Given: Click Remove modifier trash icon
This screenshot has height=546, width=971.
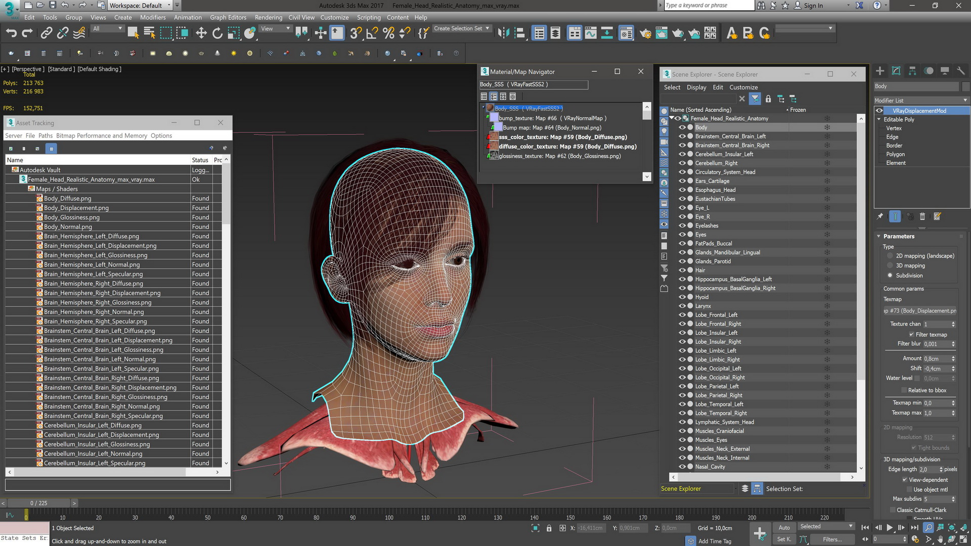Looking at the screenshot, I should coord(922,216).
